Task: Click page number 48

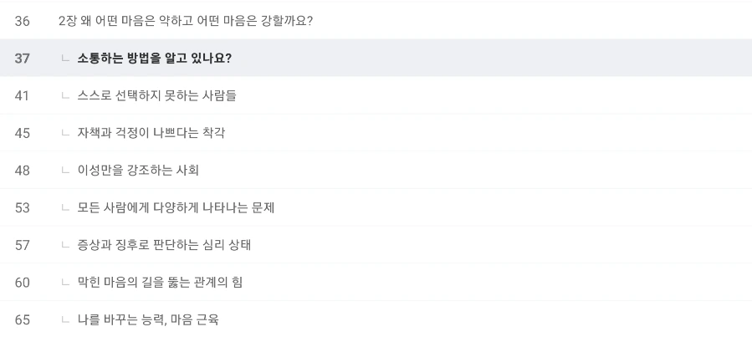Action: point(22,171)
